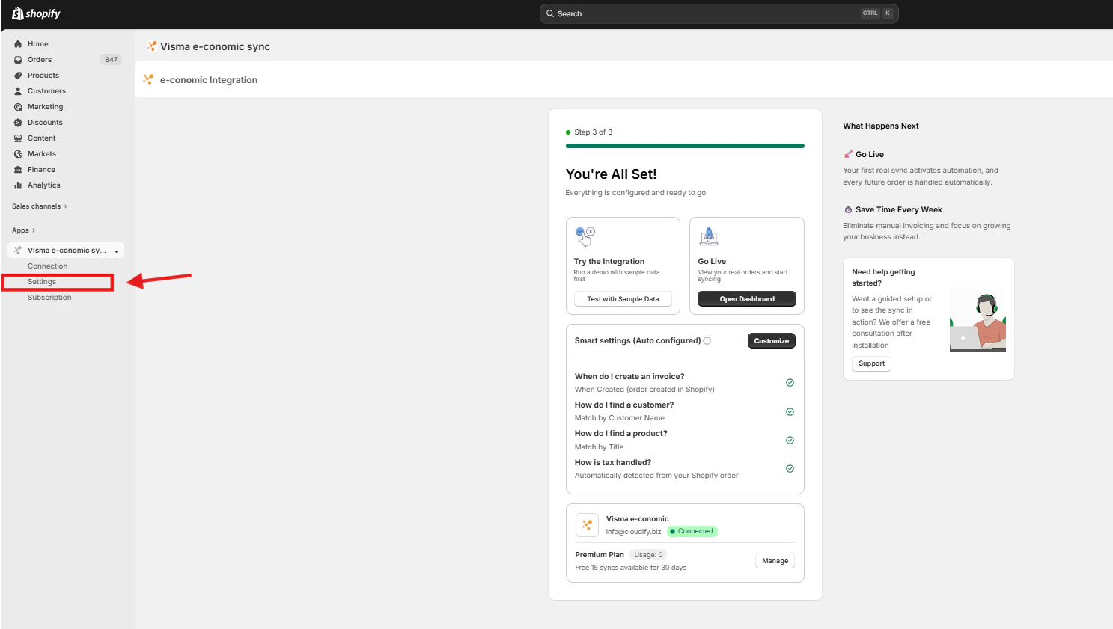Click the app icon in the 'Visma e-conomic sync' title bar

click(152, 46)
